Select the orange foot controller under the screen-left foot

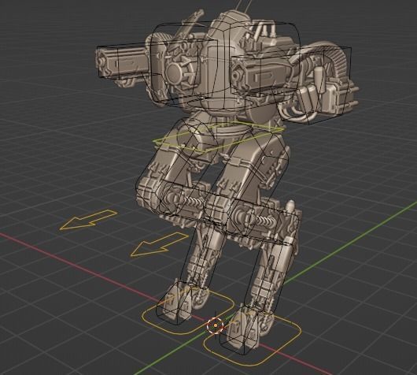pyautogui.click(x=188, y=312)
